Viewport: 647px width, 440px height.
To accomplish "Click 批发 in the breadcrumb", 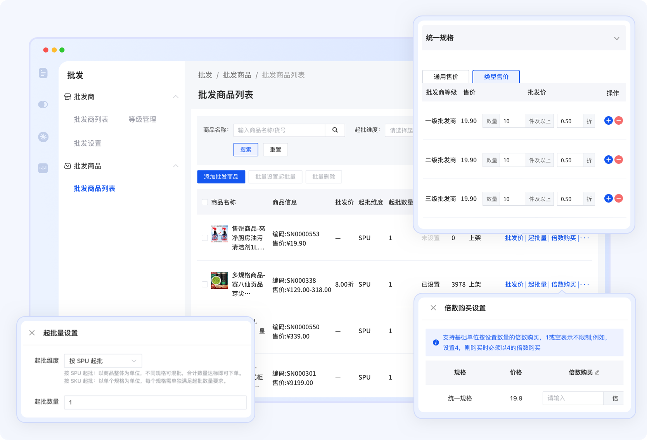I will [205, 75].
